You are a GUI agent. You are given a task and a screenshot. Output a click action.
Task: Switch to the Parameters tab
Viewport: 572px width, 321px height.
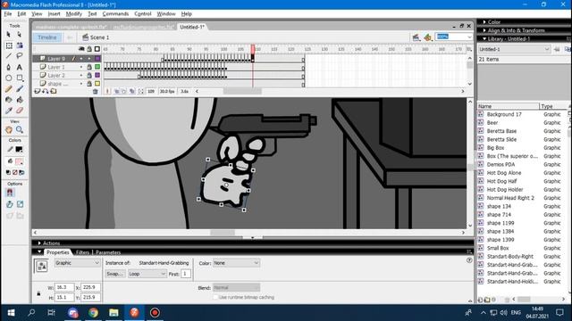pos(108,252)
